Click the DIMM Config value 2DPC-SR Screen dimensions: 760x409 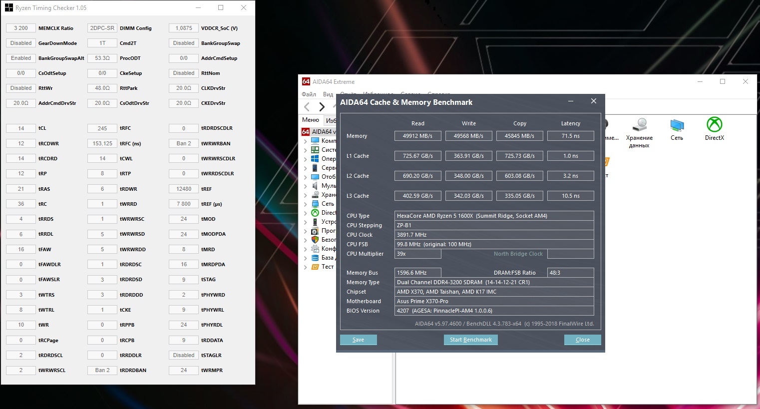102,28
